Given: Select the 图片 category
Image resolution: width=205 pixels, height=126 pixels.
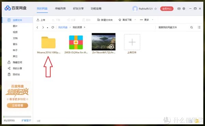Looking at the screenshot, I should [15, 26].
